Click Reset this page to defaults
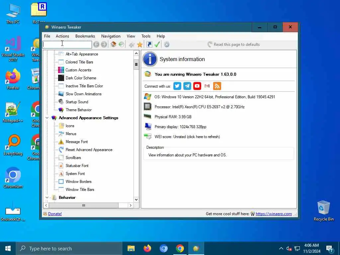Image resolution: width=340 pixels, height=255 pixels. point(233,44)
